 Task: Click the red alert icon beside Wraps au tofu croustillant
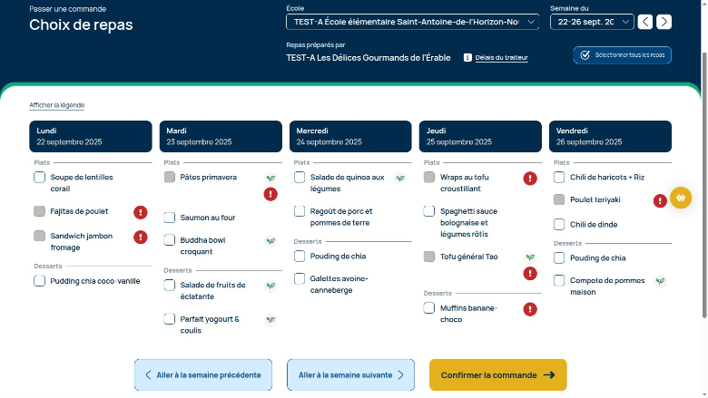tap(530, 179)
